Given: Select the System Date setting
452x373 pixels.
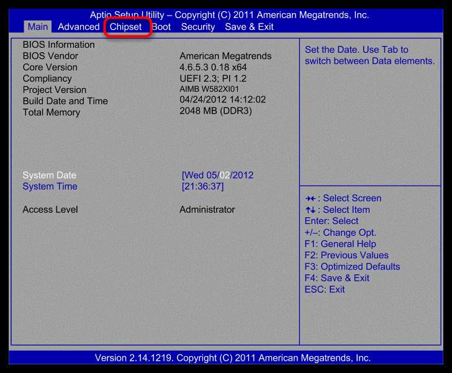Looking at the screenshot, I should tap(50, 175).
